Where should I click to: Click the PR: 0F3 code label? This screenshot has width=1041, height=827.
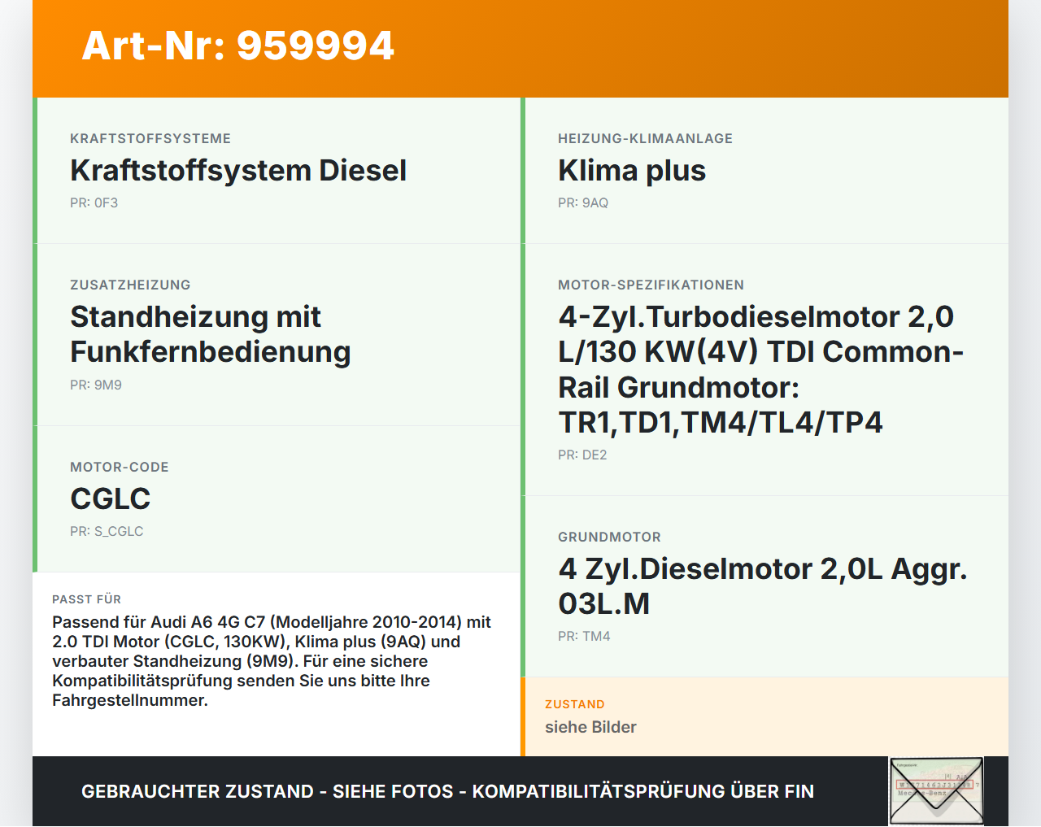coord(94,202)
